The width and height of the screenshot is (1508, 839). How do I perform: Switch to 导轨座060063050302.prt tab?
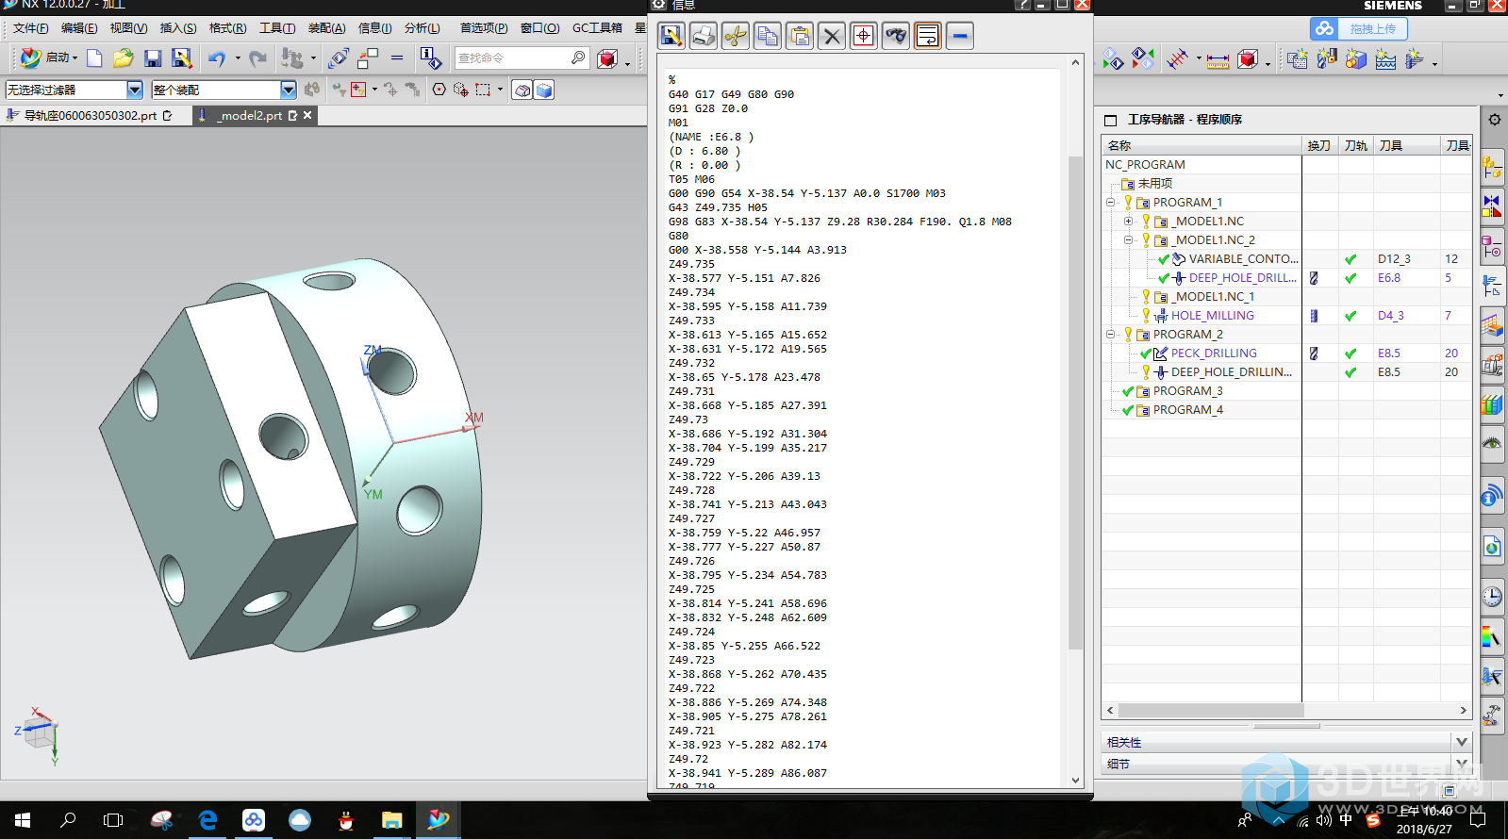pos(90,115)
